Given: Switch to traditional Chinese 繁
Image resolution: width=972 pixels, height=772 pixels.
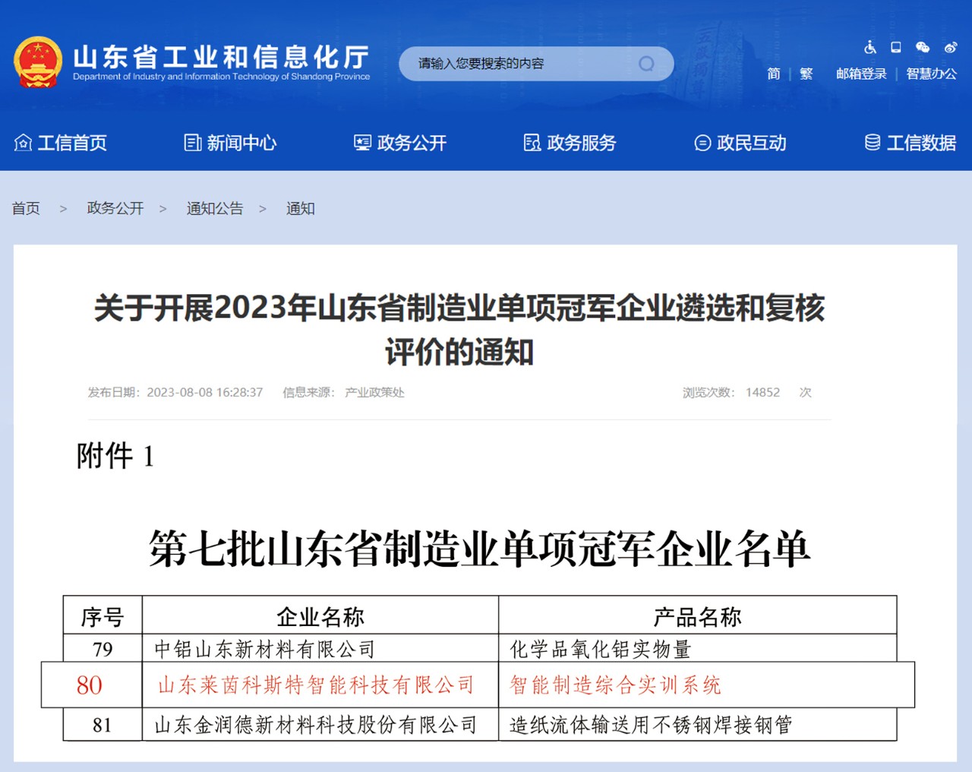Looking at the screenshot, I should click(806, 74).
